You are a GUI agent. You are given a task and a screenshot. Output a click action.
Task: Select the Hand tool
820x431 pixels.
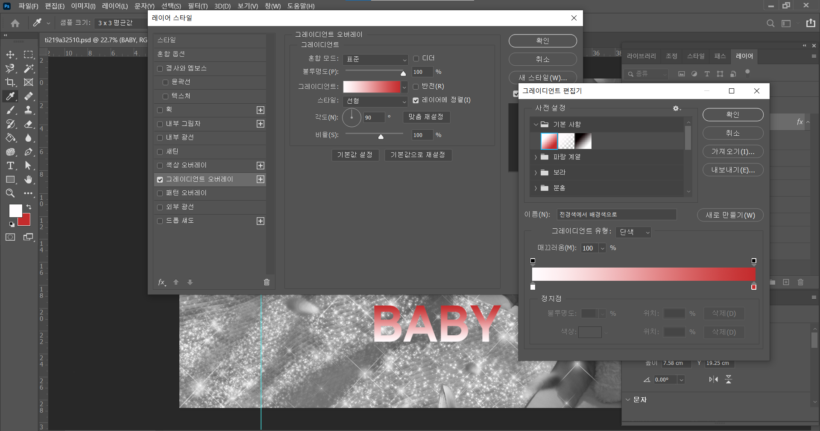(28, 180)
